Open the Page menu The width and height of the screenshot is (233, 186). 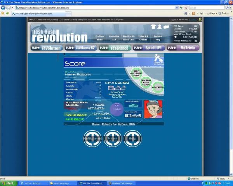point(212,13)
